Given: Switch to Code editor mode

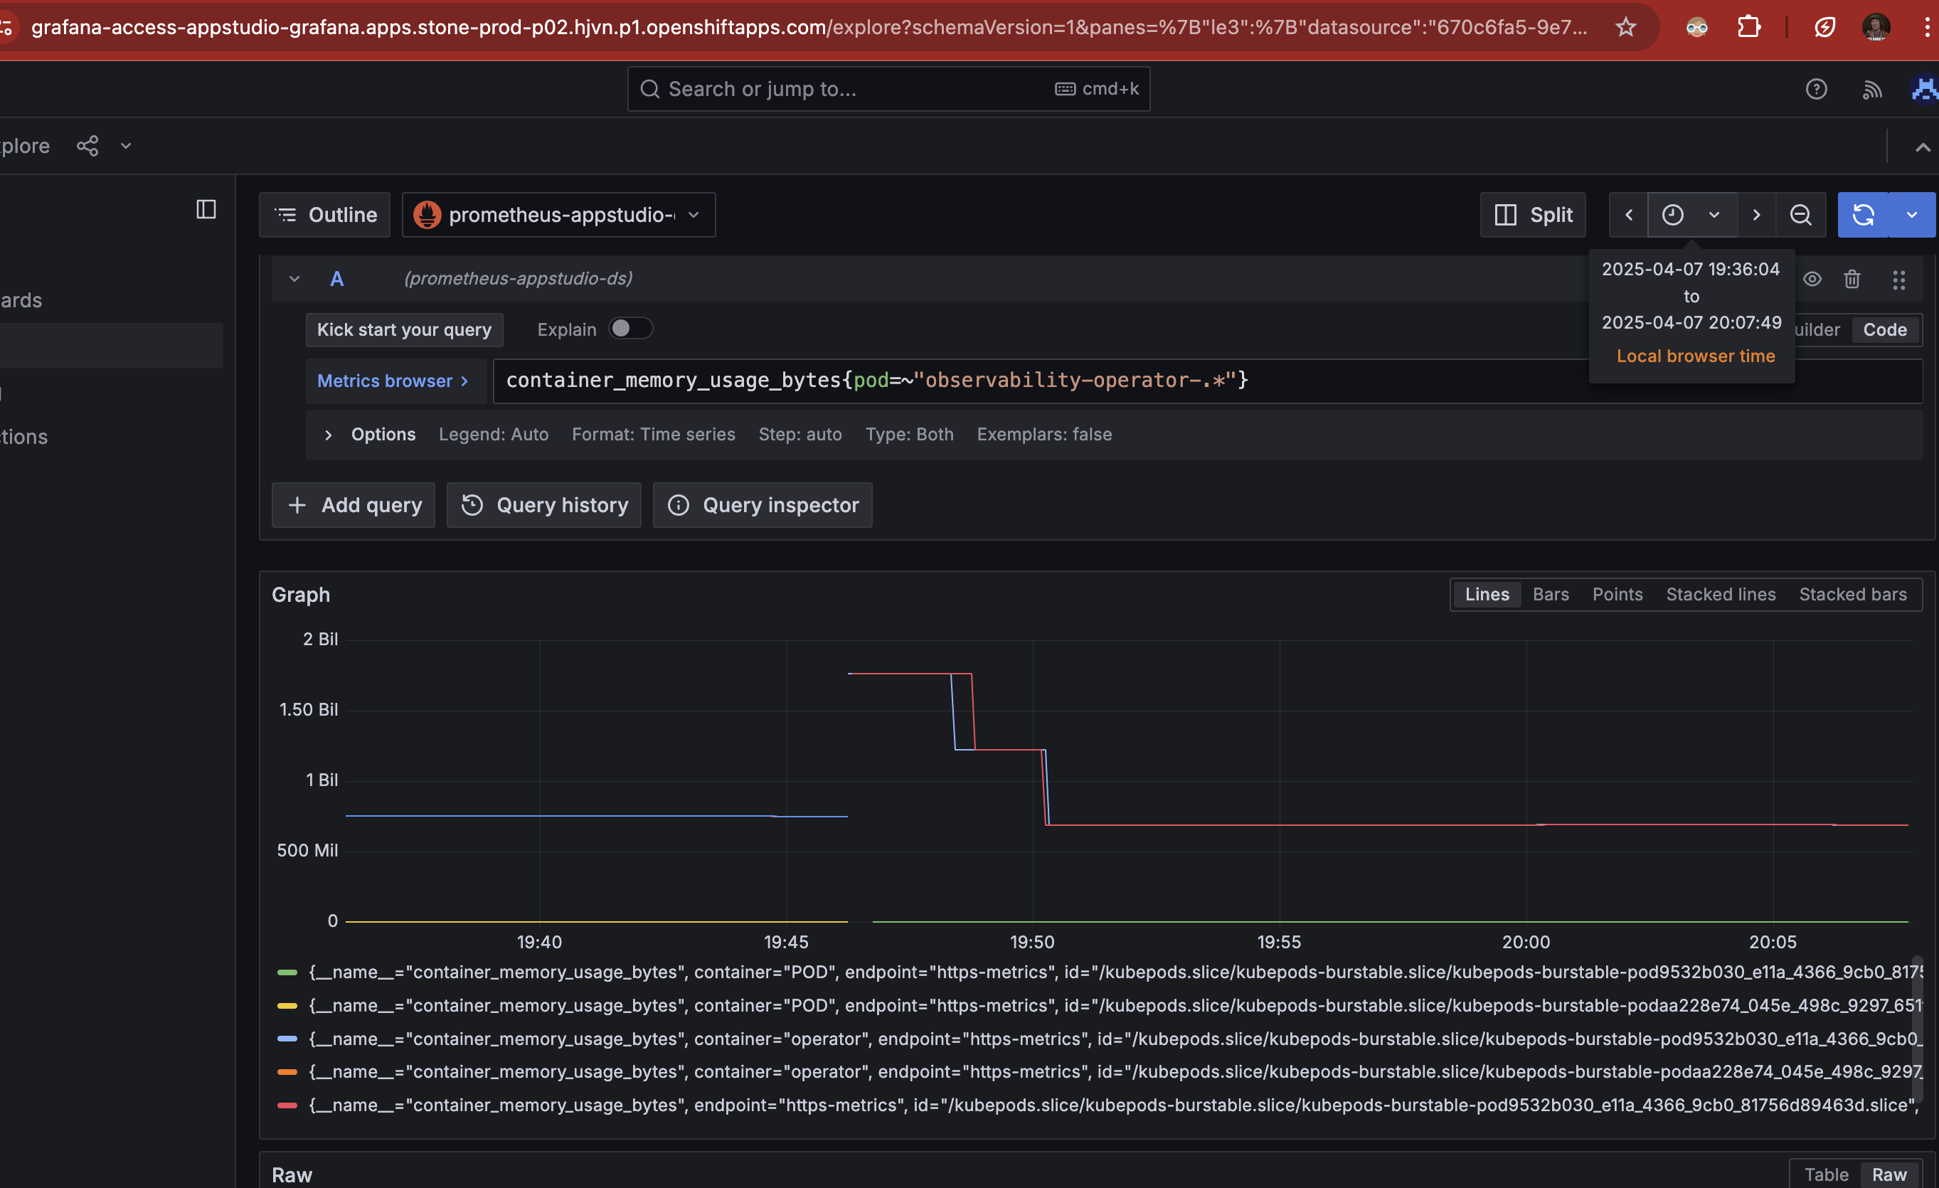Looking at the screenshot, I should click(1884, 330).
